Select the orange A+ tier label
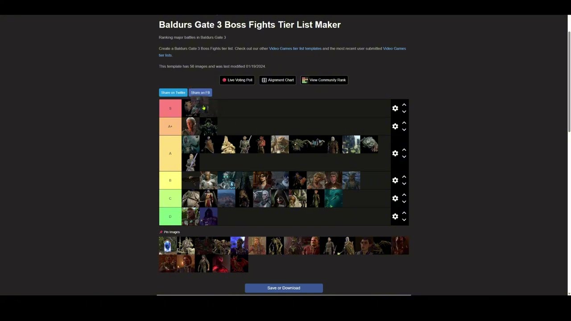The height and width of the screenshot is (321, 571). 170,127
